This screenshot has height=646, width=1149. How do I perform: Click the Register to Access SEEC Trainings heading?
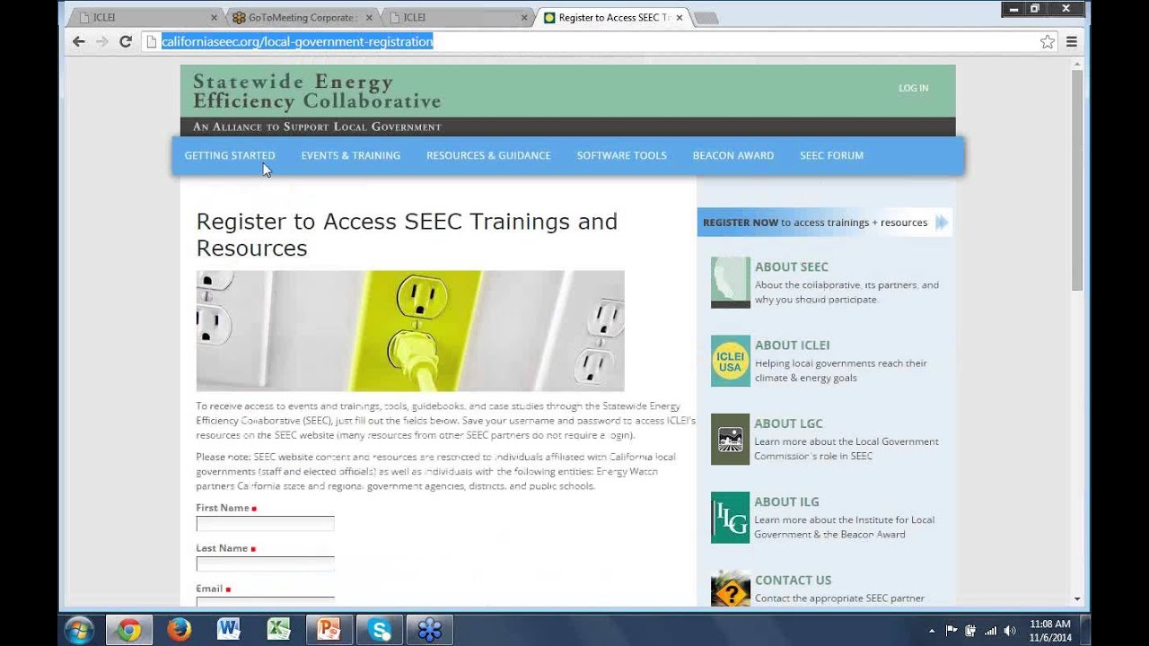[x=407, y=235]
